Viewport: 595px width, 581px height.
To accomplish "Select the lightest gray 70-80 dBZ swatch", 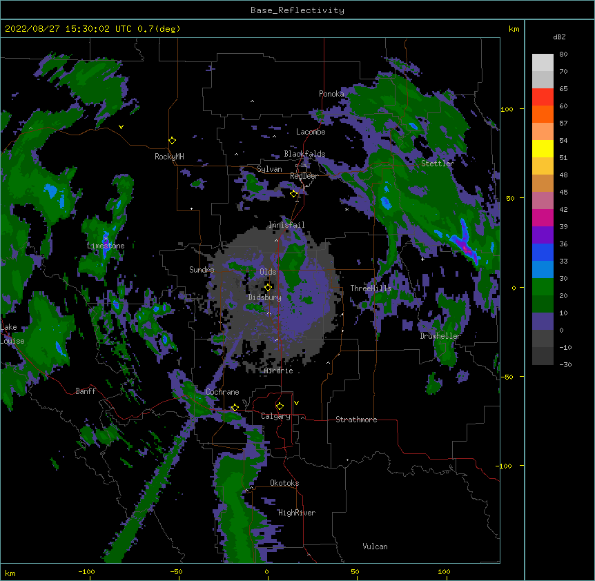I will coord(543,62).
